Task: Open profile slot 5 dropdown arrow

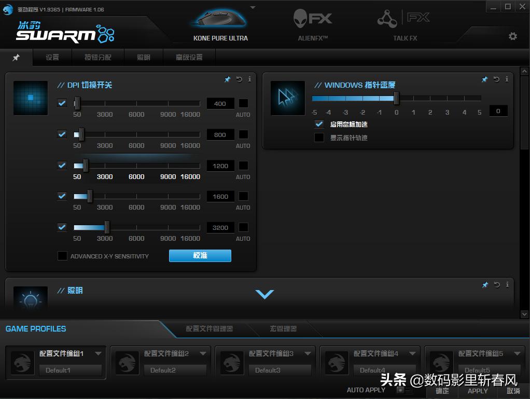Action: coord(518,354)
